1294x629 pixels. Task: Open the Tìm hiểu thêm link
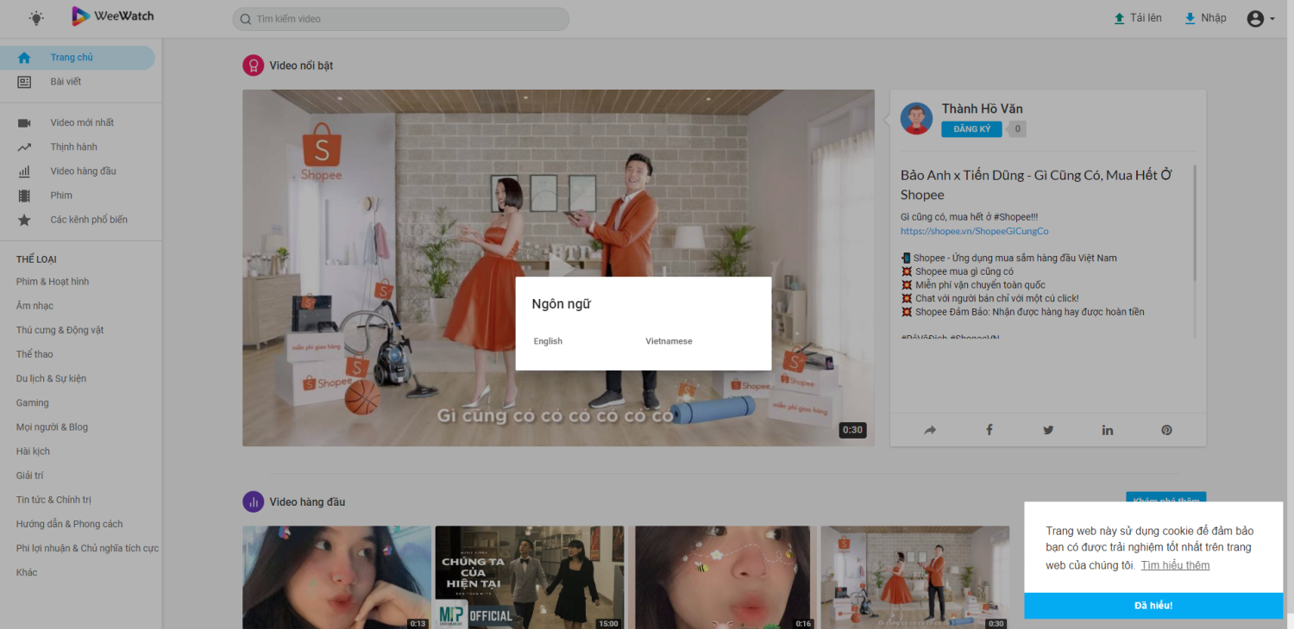tap(1175, 564)
